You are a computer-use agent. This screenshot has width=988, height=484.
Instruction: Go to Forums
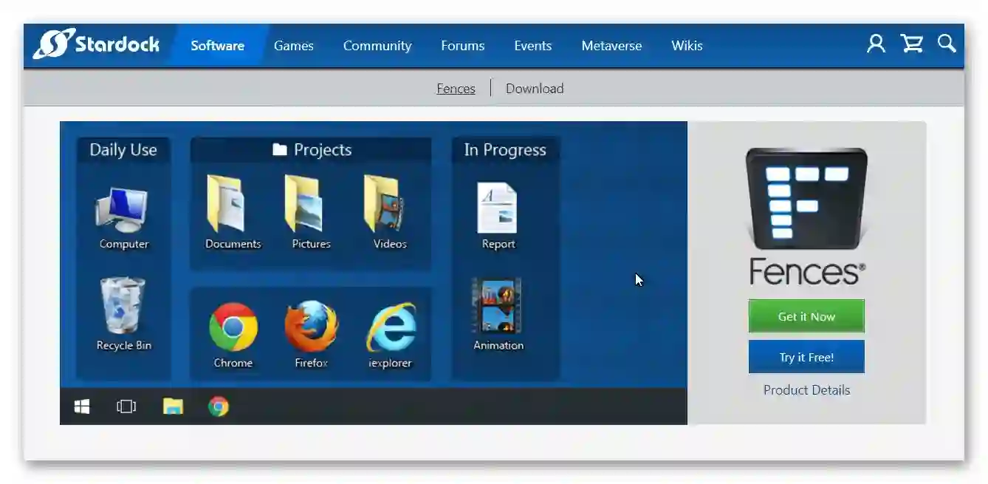(x=463, y=46)
